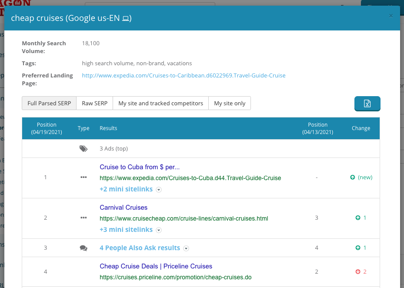The image size is (404, 288).
Task: Click the ads tag icon in the Type column
Action: tap(83, 148)
